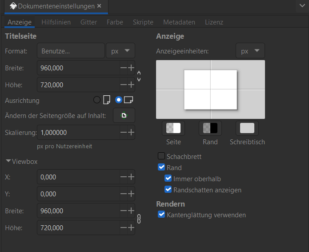The height and width of the screenshot is (252, 309).
Task: Decrease Viewbox X with minus button
Action: [x=124, y=177]
